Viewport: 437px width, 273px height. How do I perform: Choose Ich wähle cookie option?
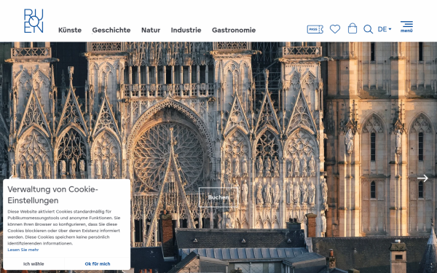pyautogui.click(x=34, y=264)
